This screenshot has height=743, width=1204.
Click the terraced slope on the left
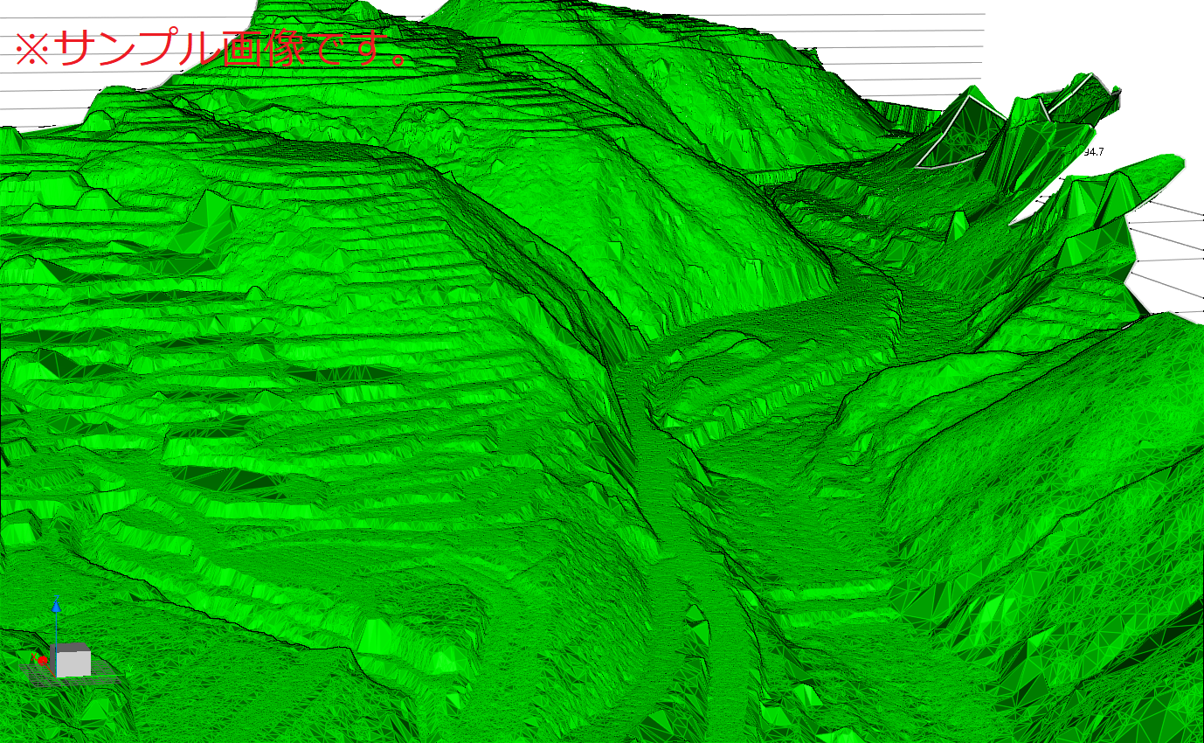point(262,350)
